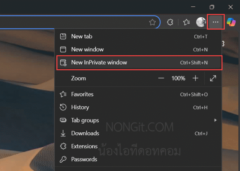Image resolution: width=240 pixels, height=171 pixels.
Task: Open Passwords from the menu
Action: pyautogui.click(x=138, y=159)
